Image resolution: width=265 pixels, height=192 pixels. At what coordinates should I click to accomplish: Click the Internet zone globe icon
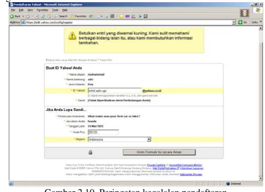click(228, 184)
